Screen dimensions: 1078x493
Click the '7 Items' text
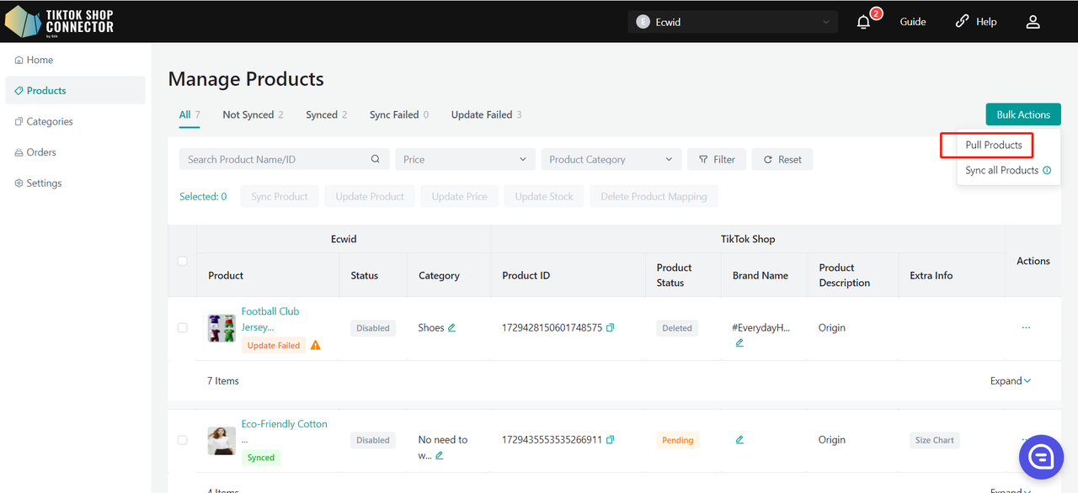pyautogui.click(x=223, y=381)
